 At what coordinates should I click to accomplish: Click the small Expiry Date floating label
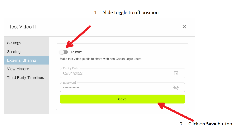[x=71, y=68]
